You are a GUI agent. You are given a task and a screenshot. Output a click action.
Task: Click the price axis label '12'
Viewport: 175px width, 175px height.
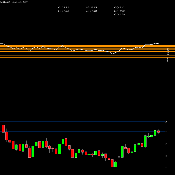point(166,156)
